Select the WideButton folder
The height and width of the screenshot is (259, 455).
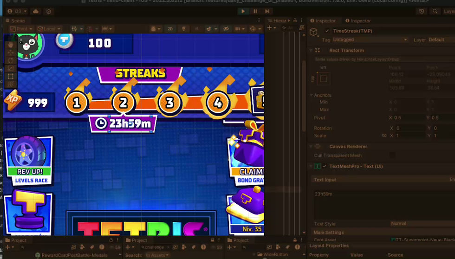pos(272,255)
